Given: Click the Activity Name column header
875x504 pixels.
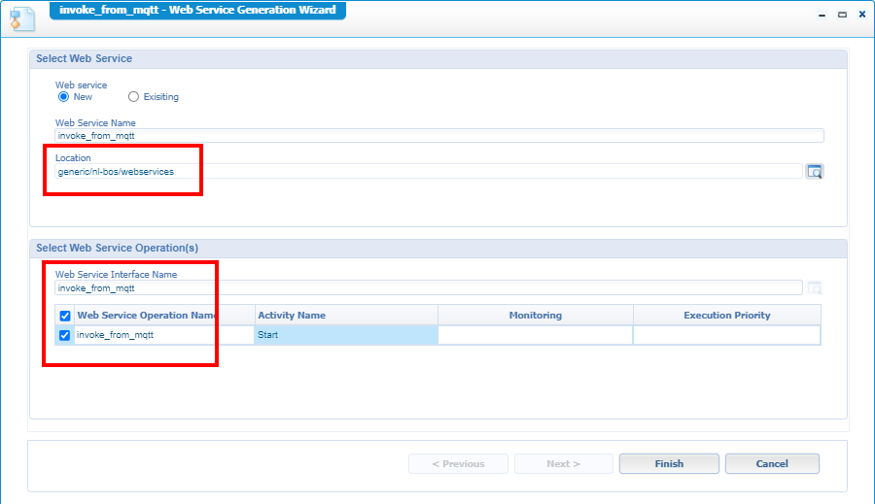Looking at the screenshot, I should pyautogui.click(x=346, y=316).
